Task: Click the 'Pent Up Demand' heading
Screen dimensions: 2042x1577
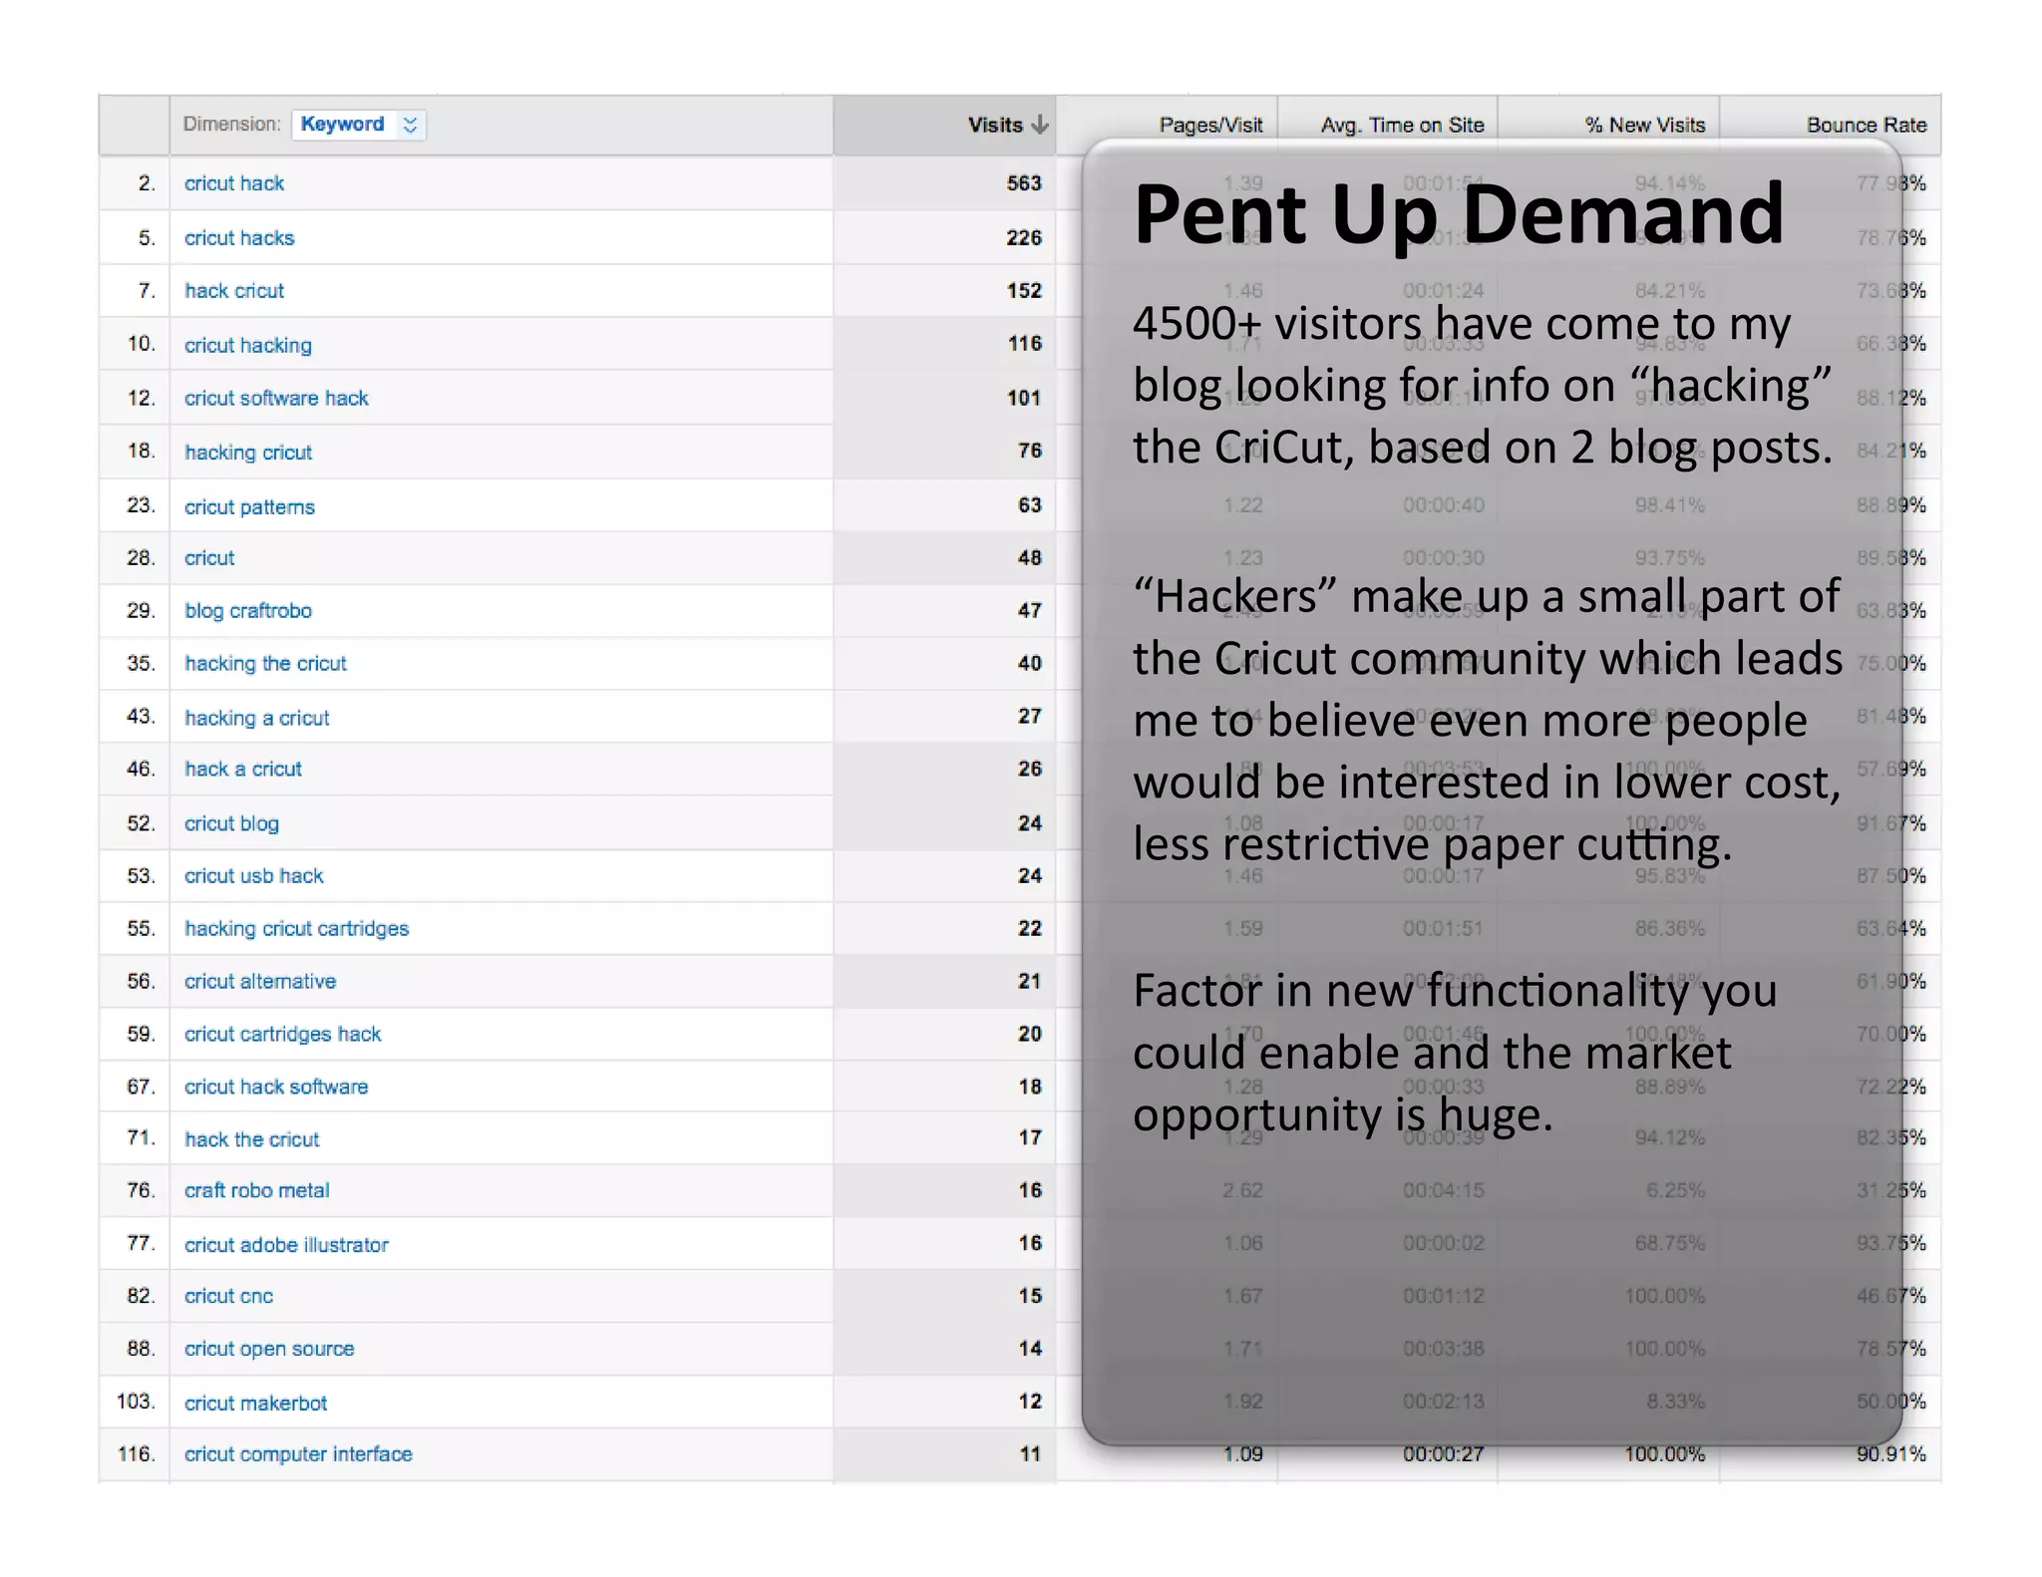Action: pyautogui.click(x=1459, y=216)
